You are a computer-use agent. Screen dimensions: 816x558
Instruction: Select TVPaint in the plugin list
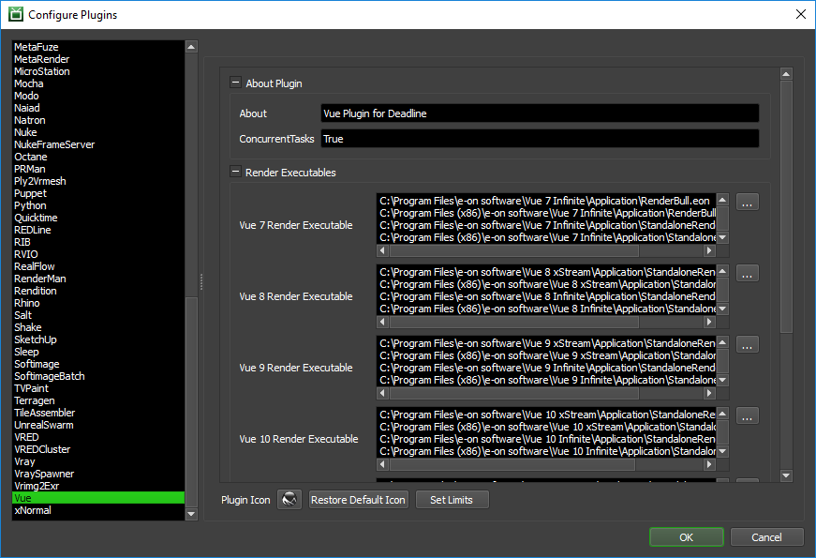tap(98, 388)
